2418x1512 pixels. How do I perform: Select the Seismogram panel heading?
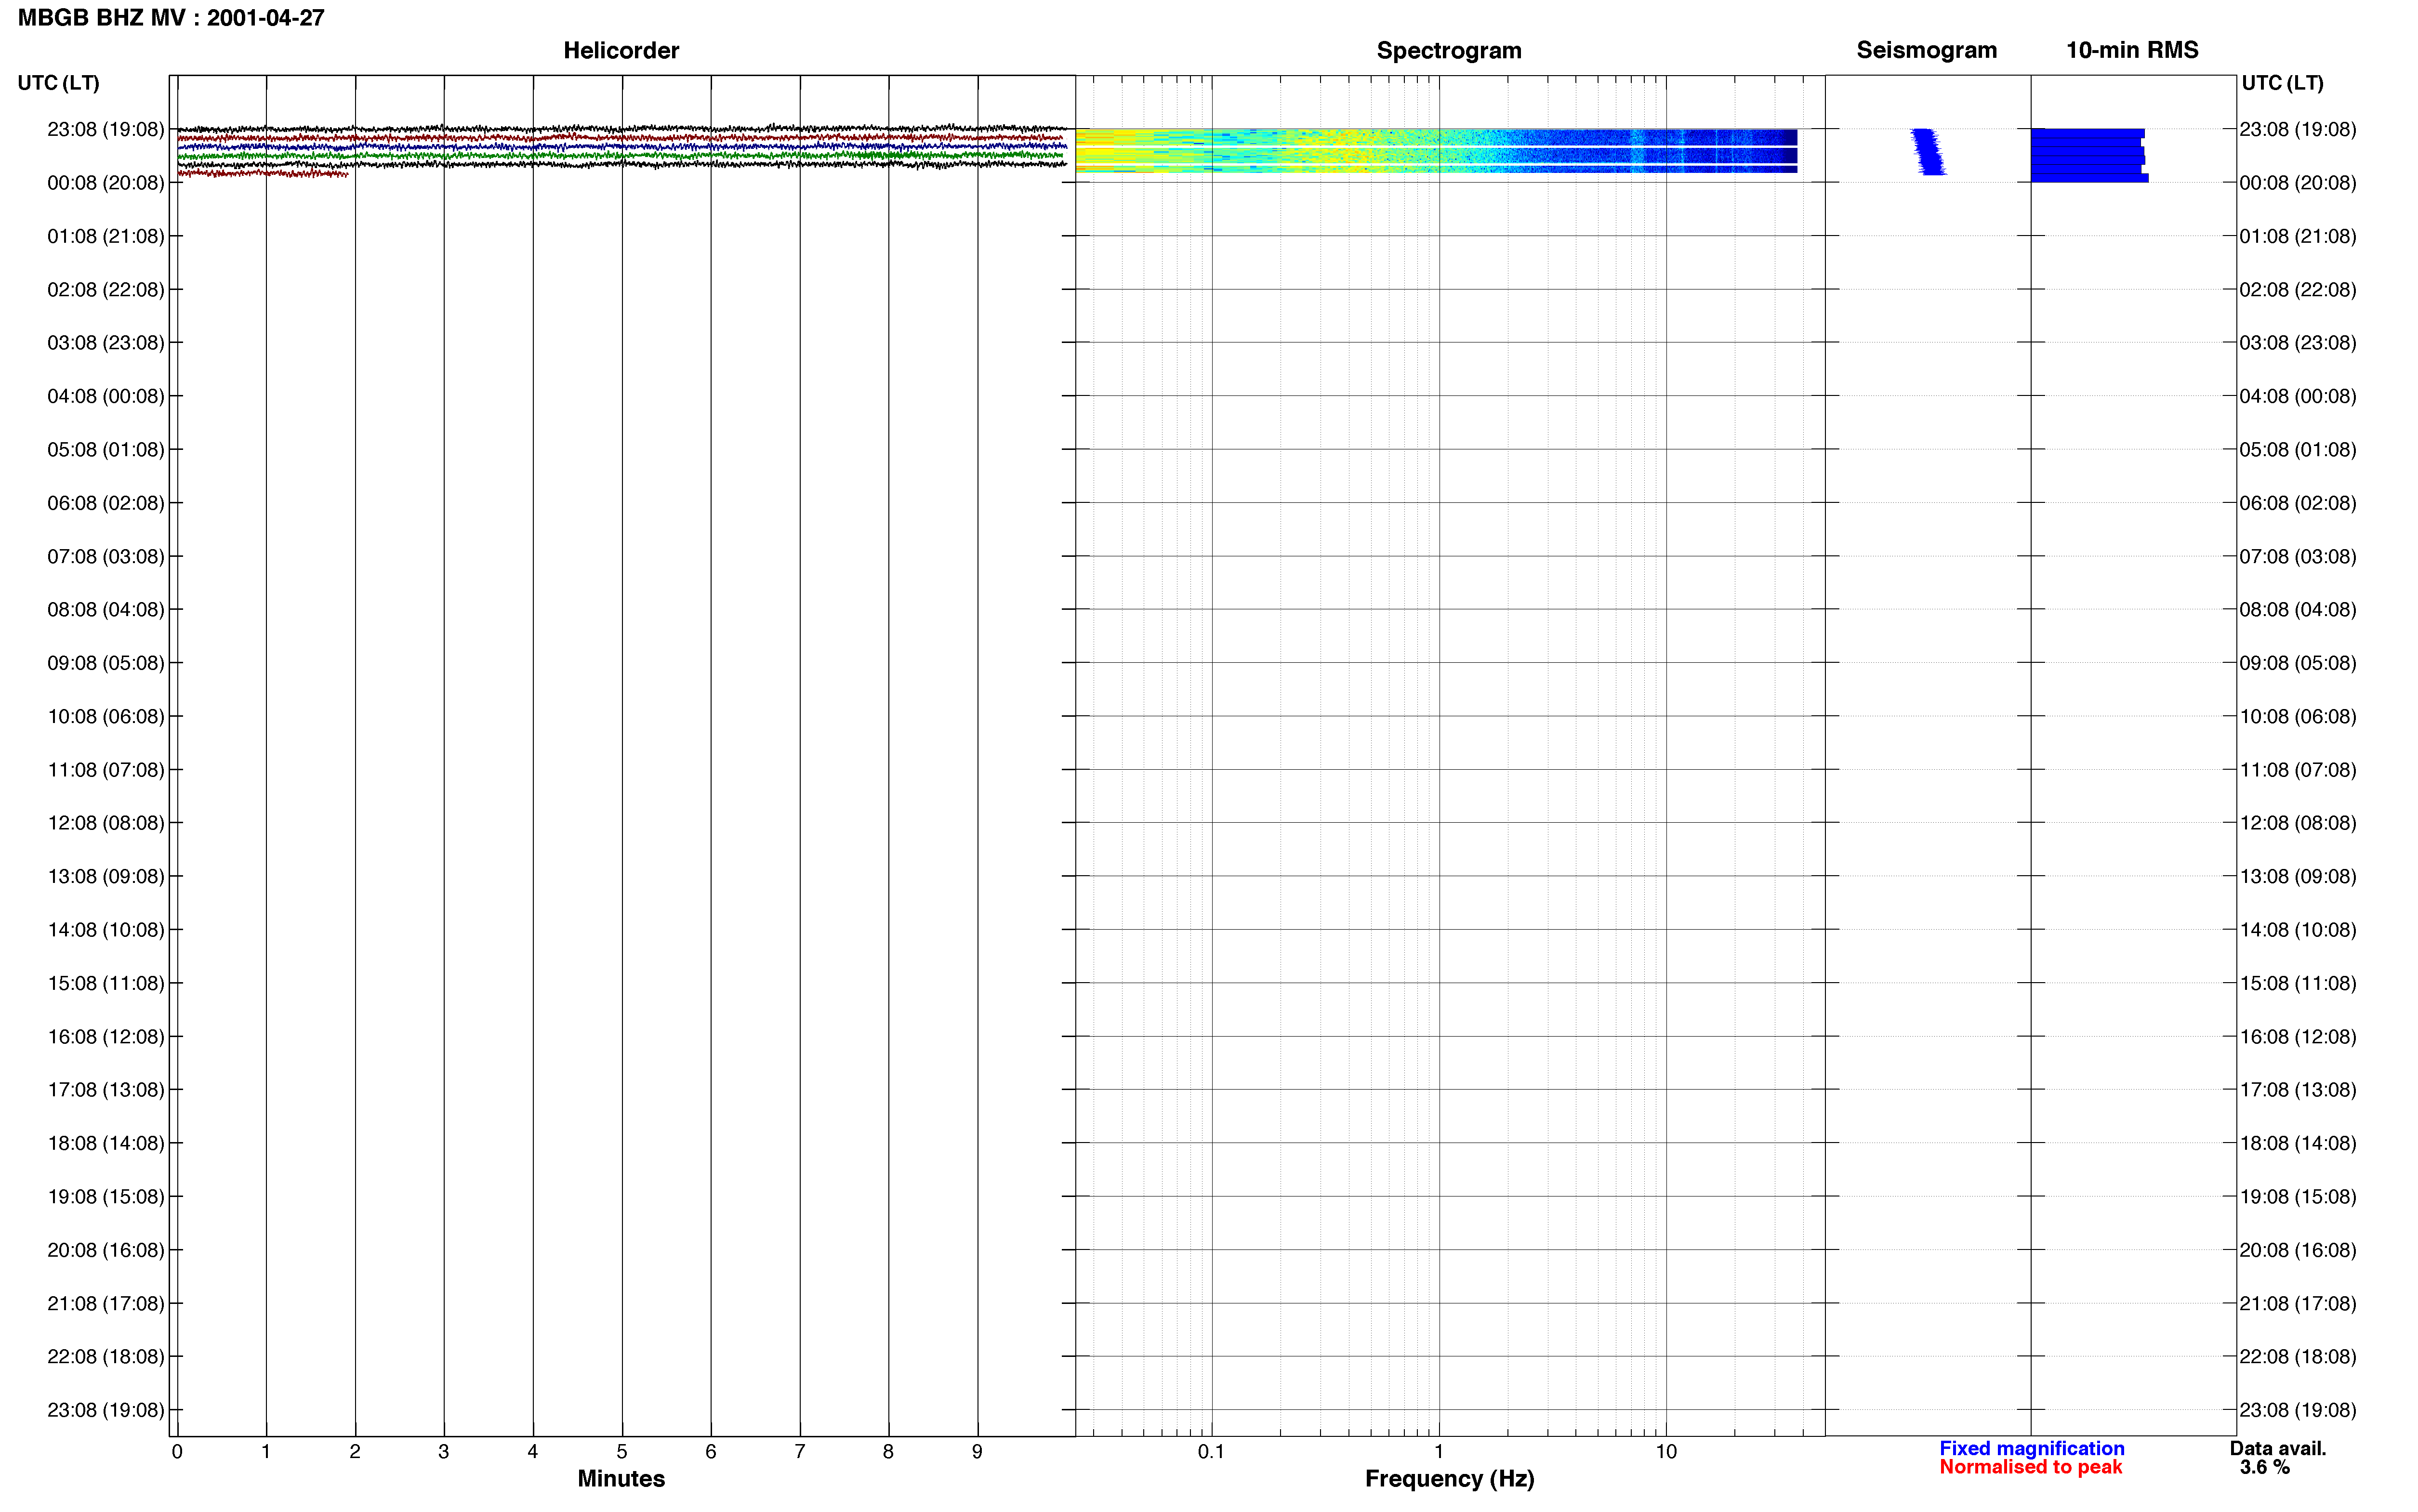[1926, 50]
